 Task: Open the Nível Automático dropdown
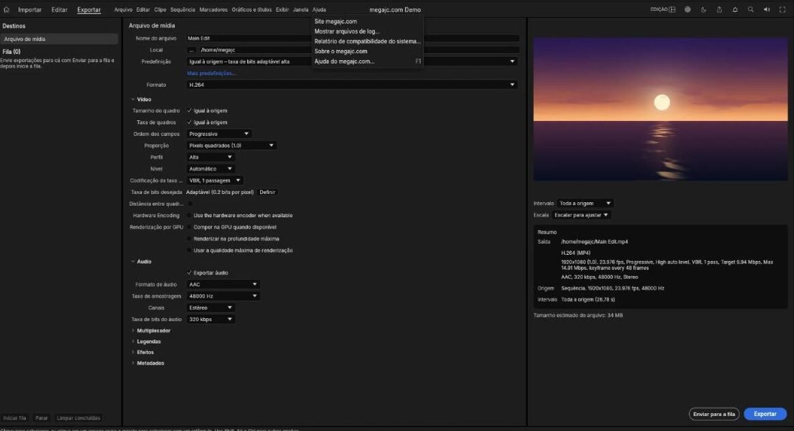pyautogui.click(x=210, y=169)
